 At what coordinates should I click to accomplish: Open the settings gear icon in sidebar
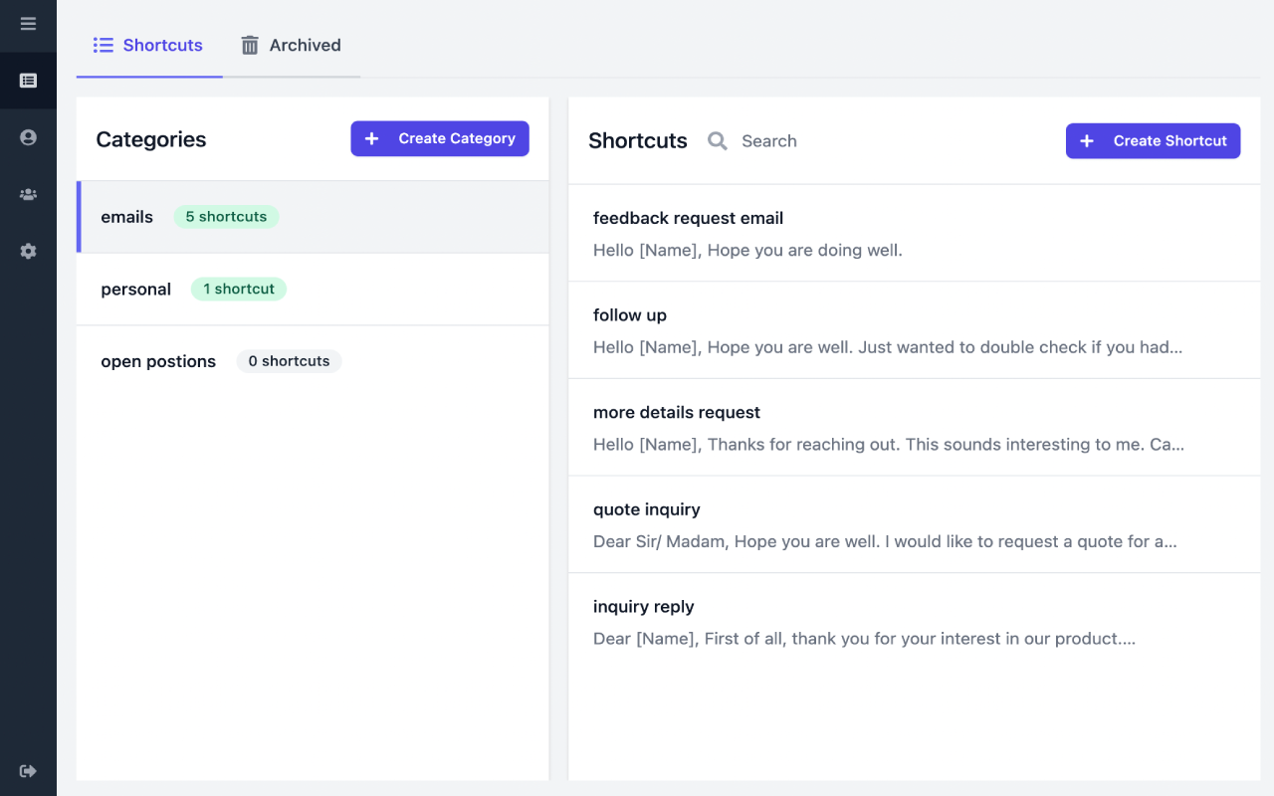click(x=28, y=252)
